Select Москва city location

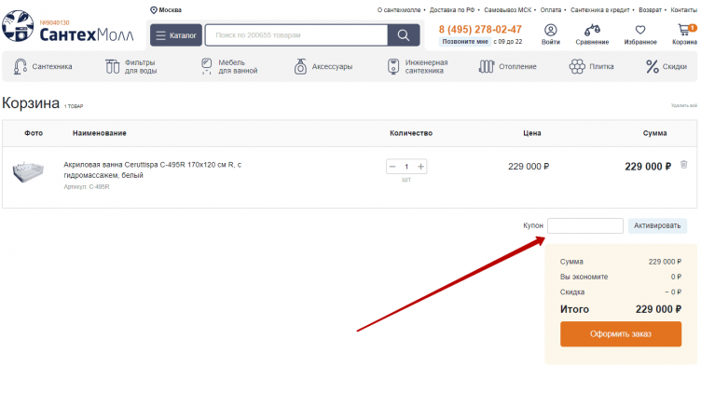point(166,9)
